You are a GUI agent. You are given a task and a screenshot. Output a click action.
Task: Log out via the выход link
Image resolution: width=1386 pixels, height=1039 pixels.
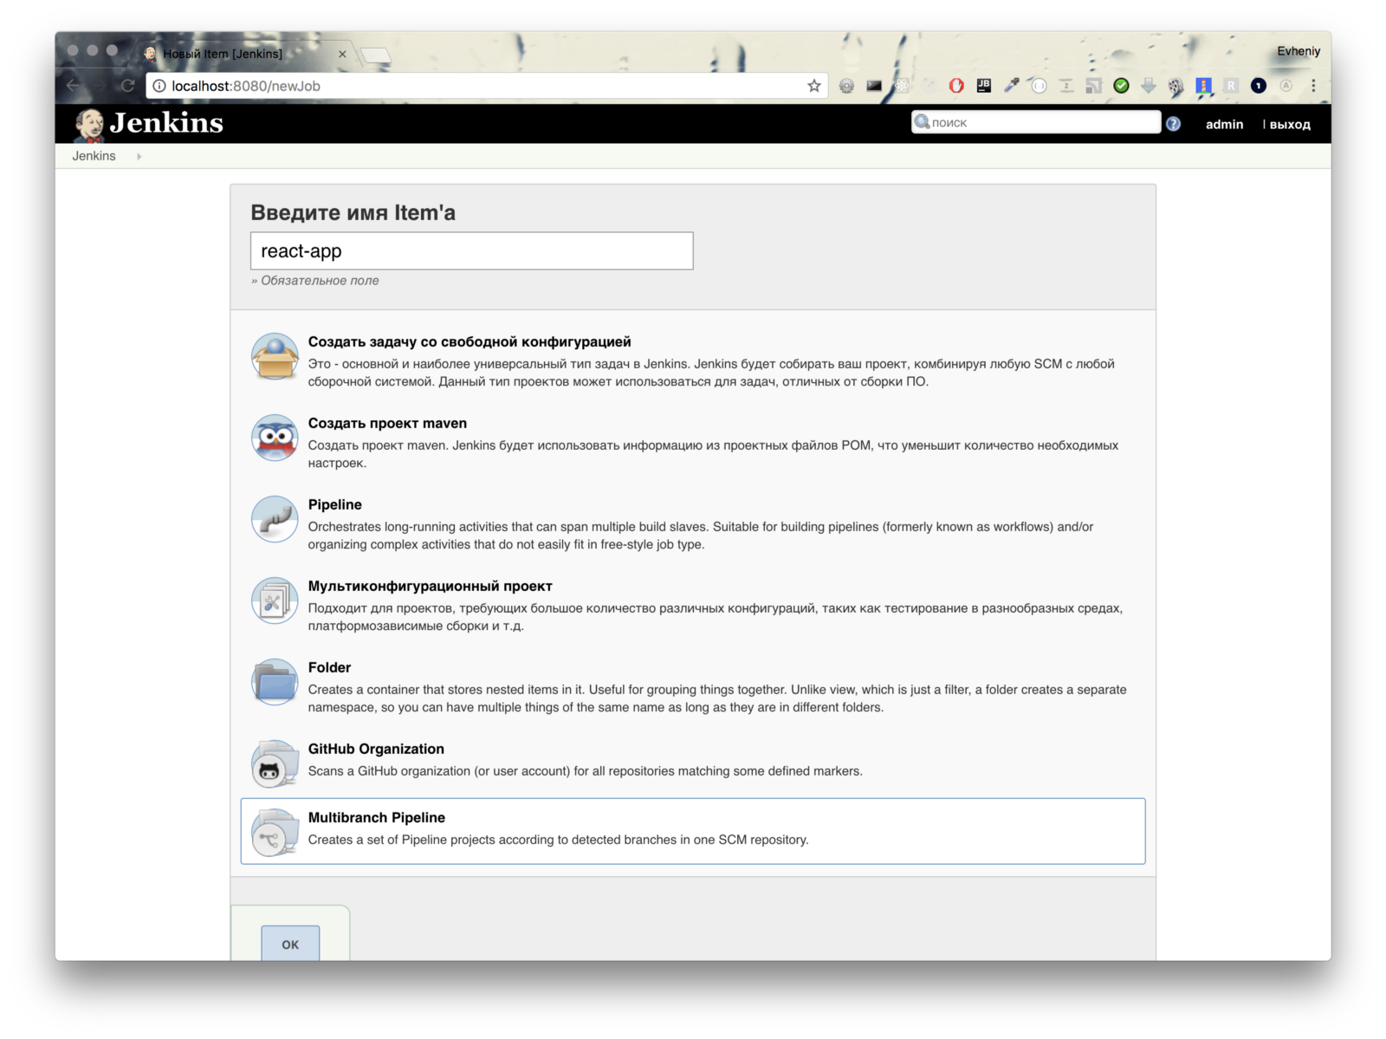pyautogui.click(x=1290, y=125)
